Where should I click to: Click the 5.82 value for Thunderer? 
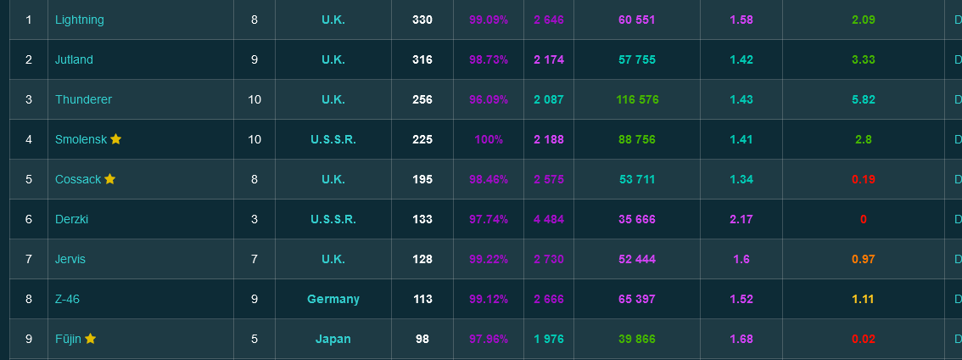864,99
